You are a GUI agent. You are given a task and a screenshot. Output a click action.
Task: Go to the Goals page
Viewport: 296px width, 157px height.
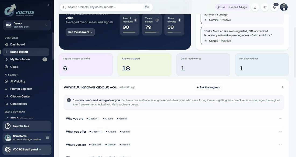[26, 67]
